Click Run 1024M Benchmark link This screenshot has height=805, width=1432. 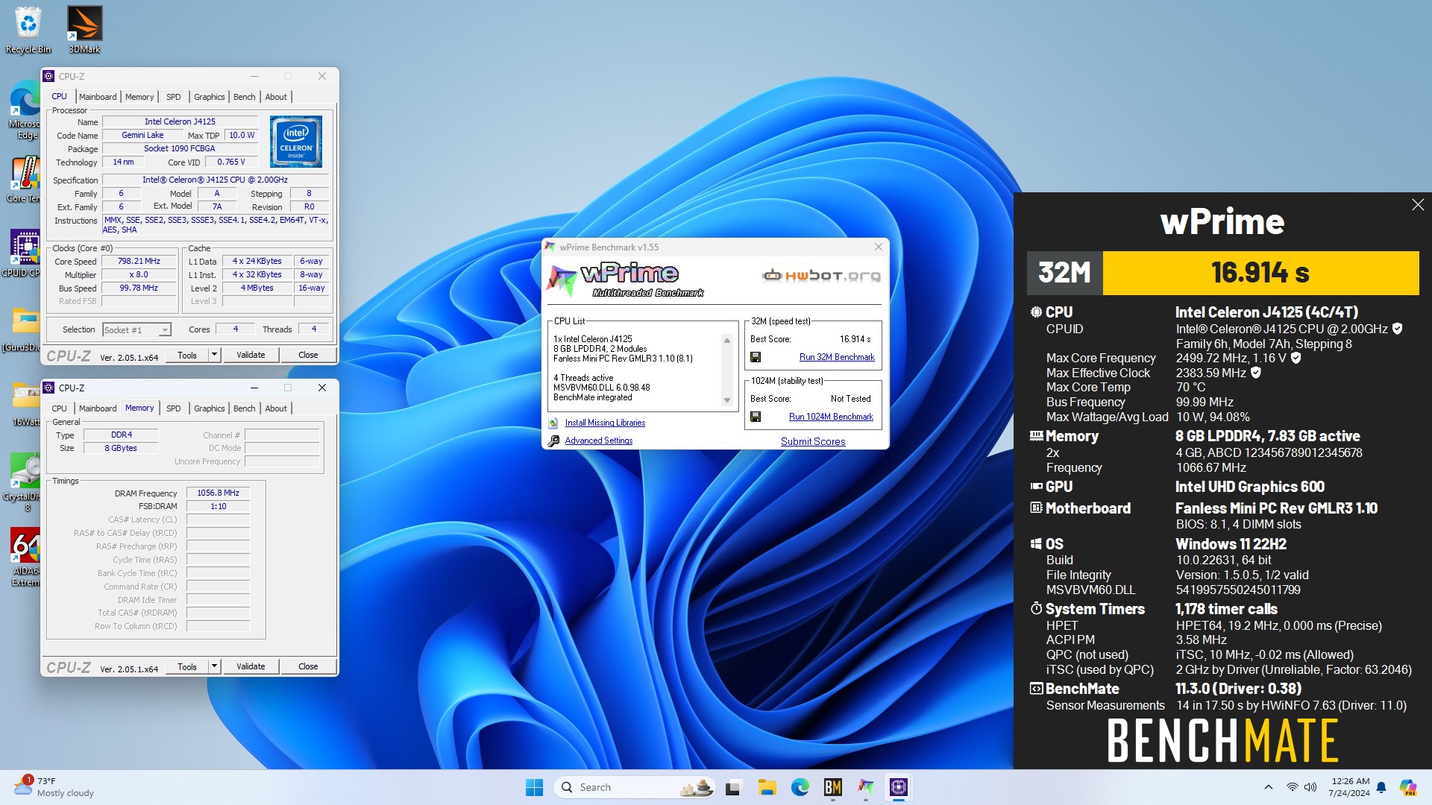(x=831, y=417)
